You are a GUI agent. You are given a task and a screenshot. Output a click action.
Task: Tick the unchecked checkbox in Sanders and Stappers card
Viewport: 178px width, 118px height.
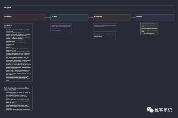coord(143,34)
